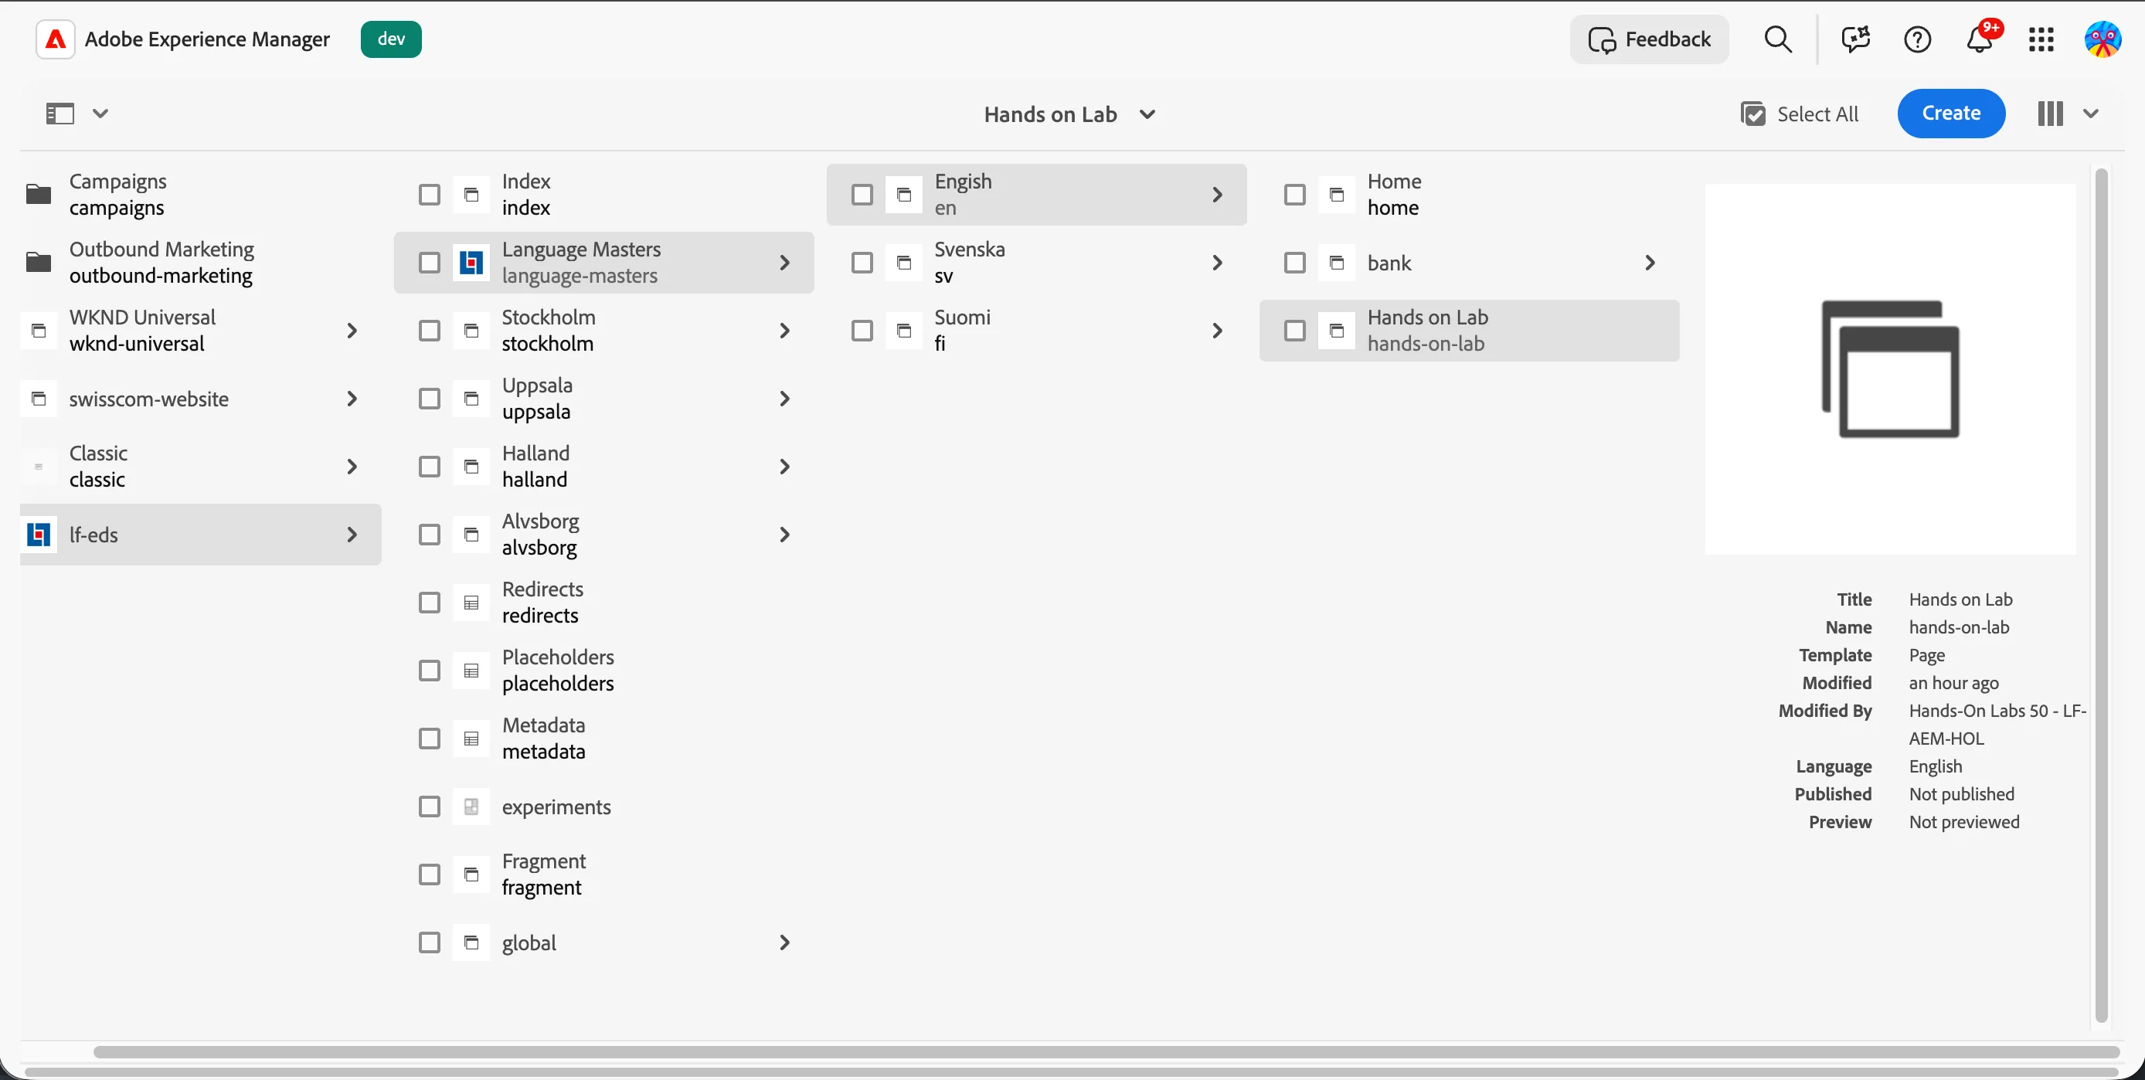Expand the WKND Universal chevron

[x=352, y=331]
